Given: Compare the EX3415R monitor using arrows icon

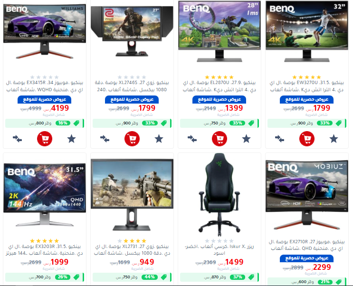Looking at the screenshot, I should [x=17, y=139].
